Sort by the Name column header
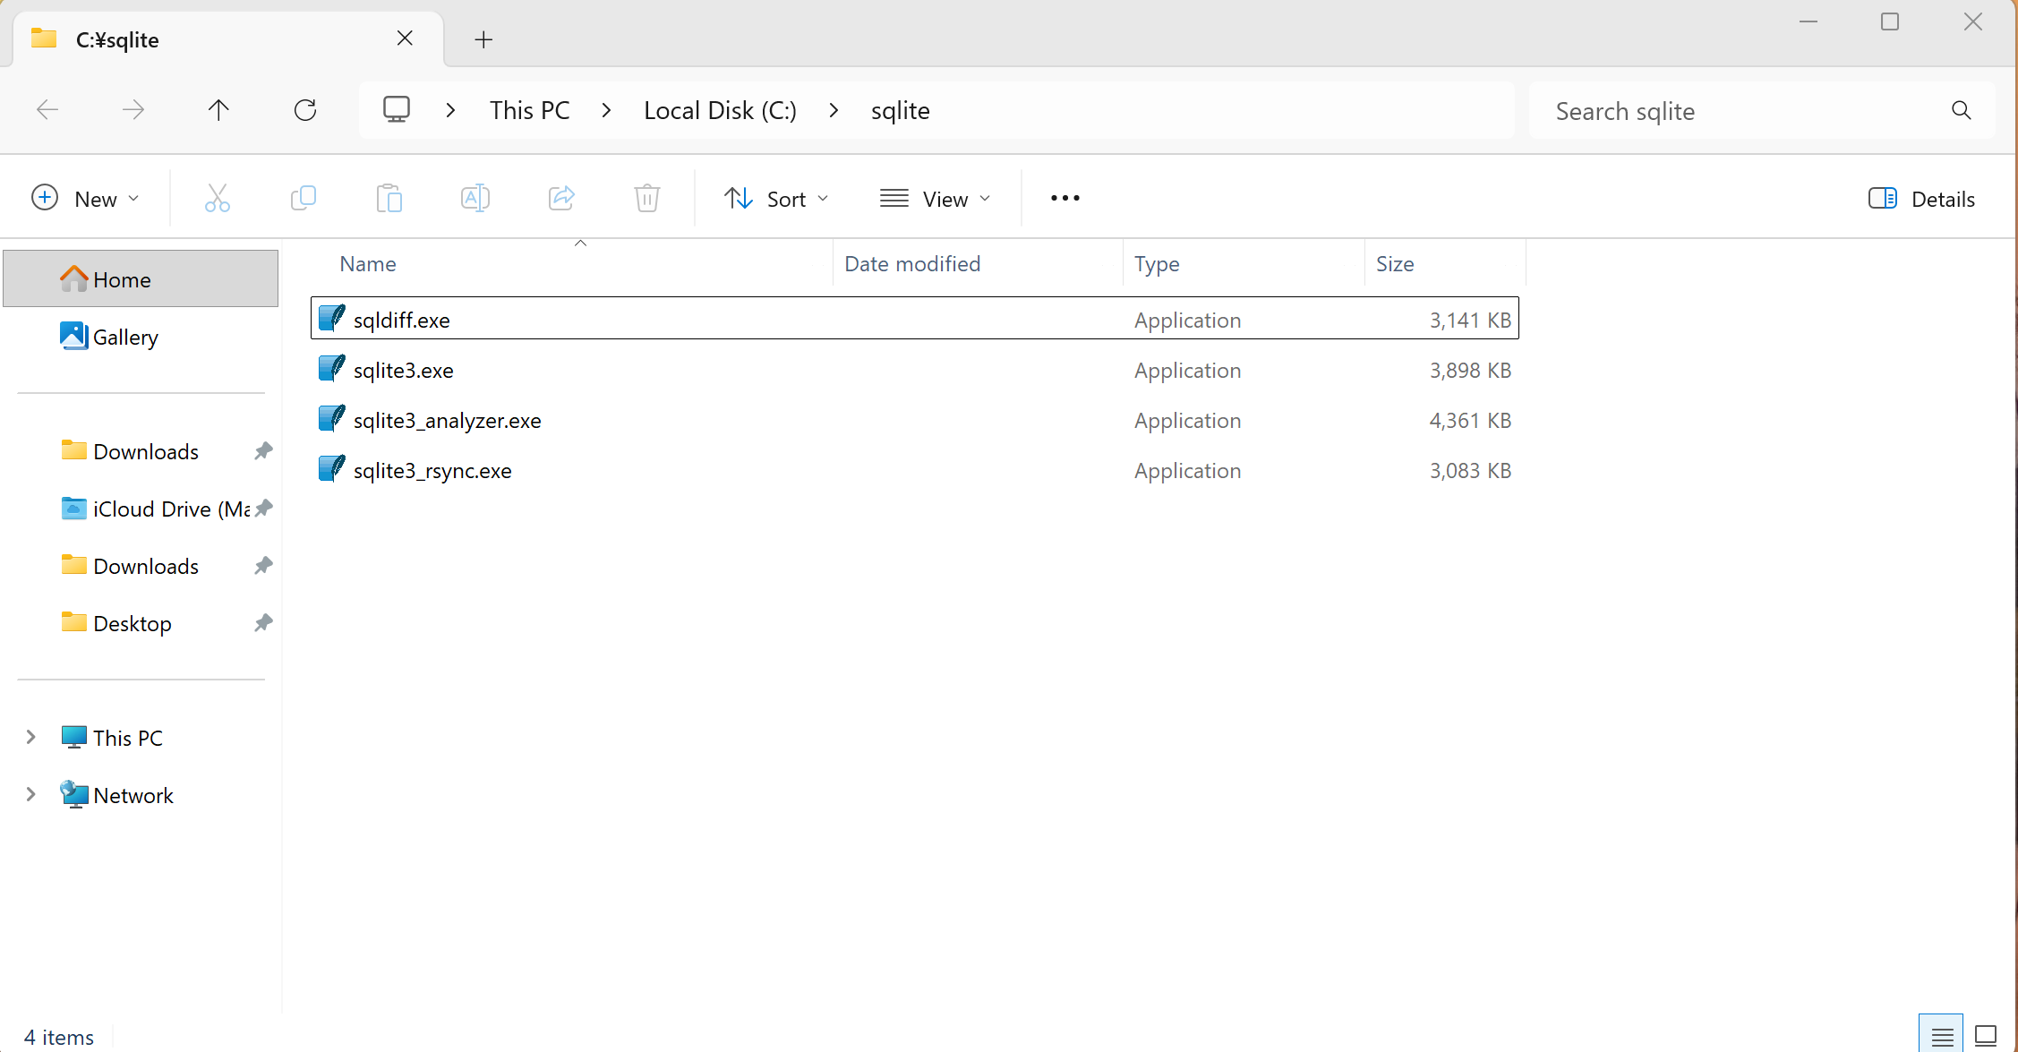The width and height of the screenshot is (2018, 1052). pos(571,264)
